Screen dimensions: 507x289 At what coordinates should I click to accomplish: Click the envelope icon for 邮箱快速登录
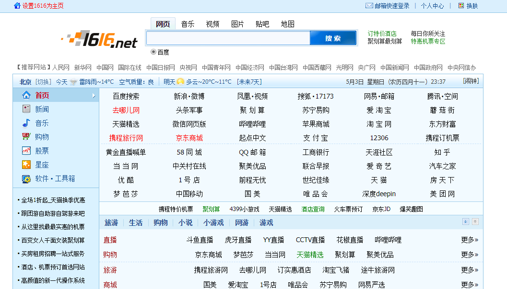pos(369,6)
